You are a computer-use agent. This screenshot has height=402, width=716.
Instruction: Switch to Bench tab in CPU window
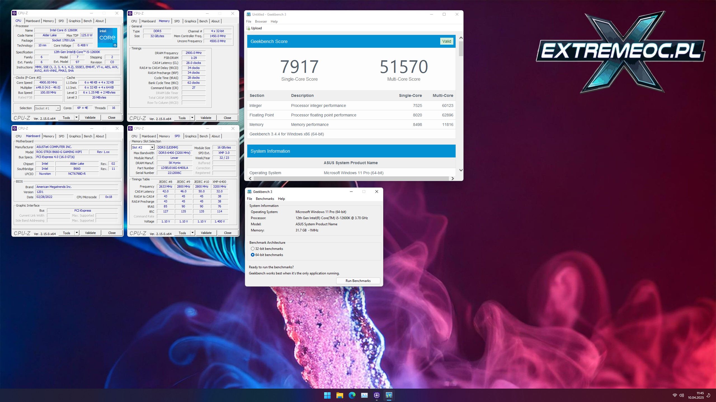coord(88,21)
